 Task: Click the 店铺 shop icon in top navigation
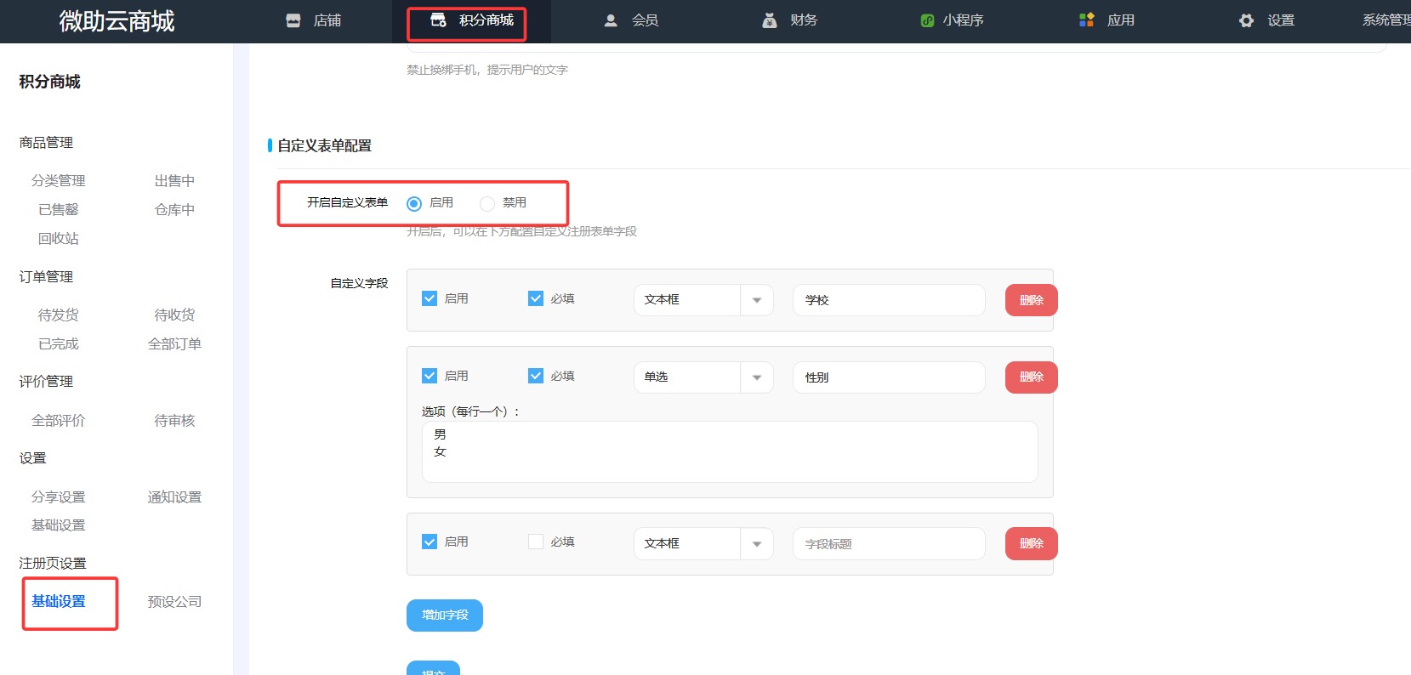tap(293, 20)
